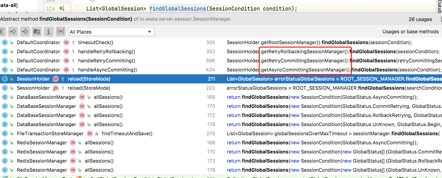Click the method icon in the SessionHolder line 223 row
Image resolution: width=442 pixels, height=178 pixels.
coord(56,88)
